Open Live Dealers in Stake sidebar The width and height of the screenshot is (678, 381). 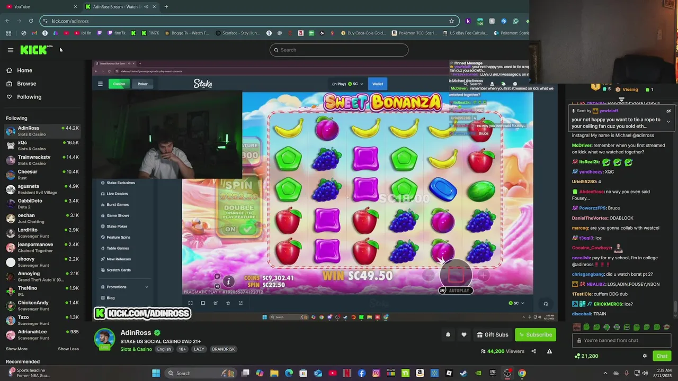click(117, 194)
